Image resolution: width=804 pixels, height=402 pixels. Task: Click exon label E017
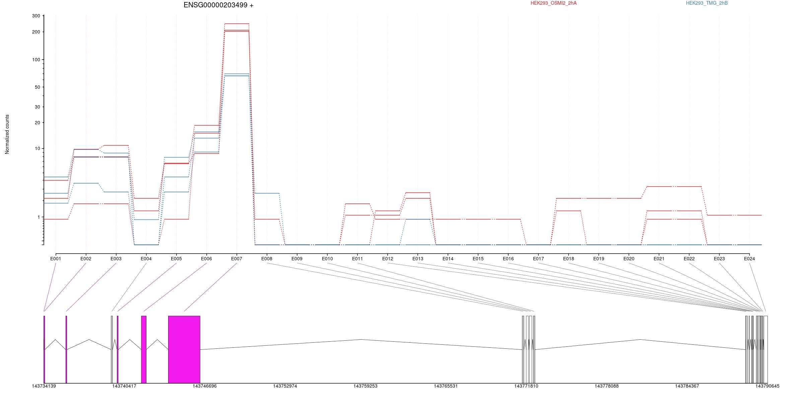coord(538,259)
